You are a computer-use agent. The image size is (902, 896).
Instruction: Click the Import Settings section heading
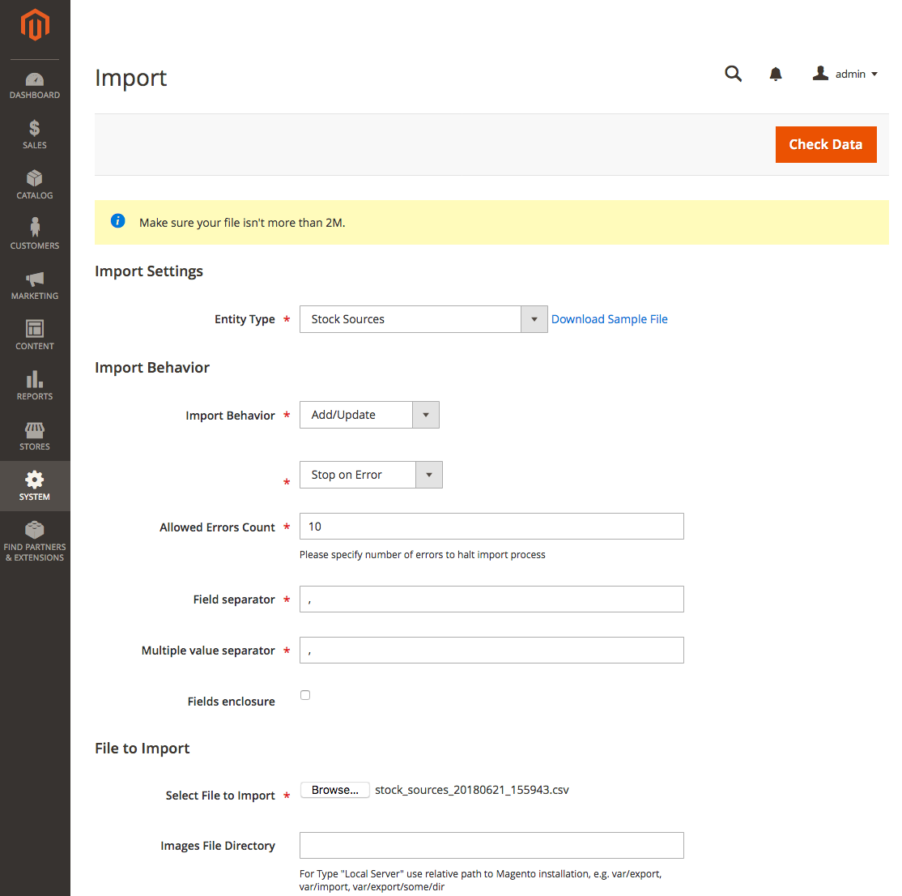click(149, 271)
